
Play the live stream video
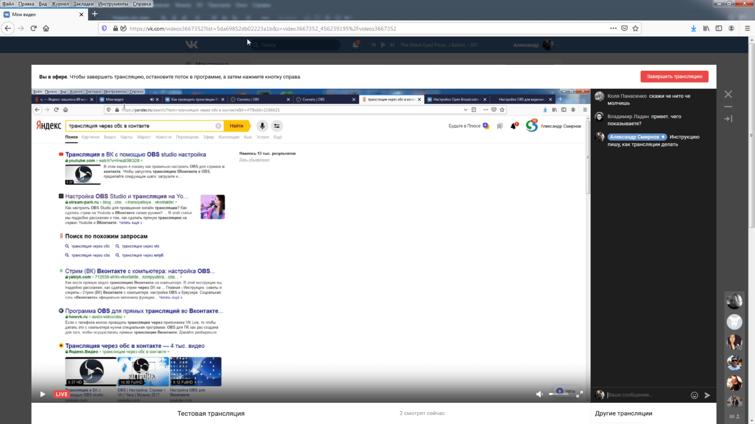coord(43,394)
